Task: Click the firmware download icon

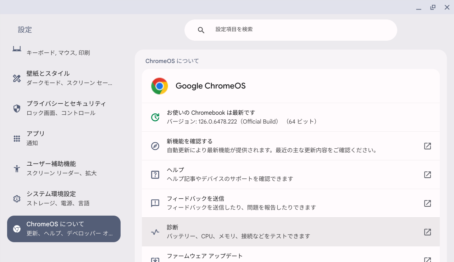Action: pyautogui.click(x=155, y=260)
